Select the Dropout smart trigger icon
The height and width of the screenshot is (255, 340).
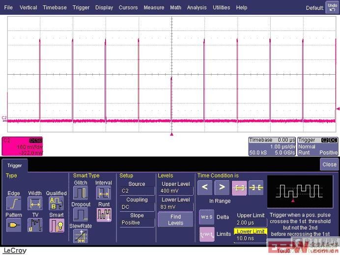pos(80,214)
